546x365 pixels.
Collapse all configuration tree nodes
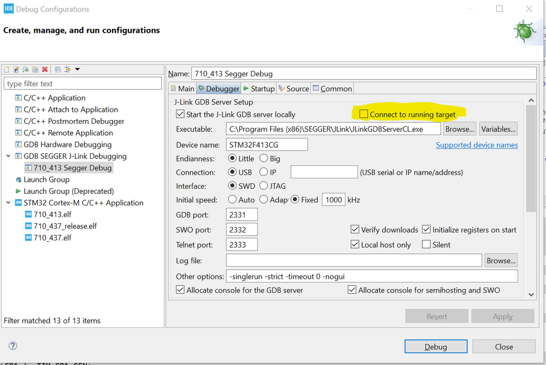coord(58,69)
